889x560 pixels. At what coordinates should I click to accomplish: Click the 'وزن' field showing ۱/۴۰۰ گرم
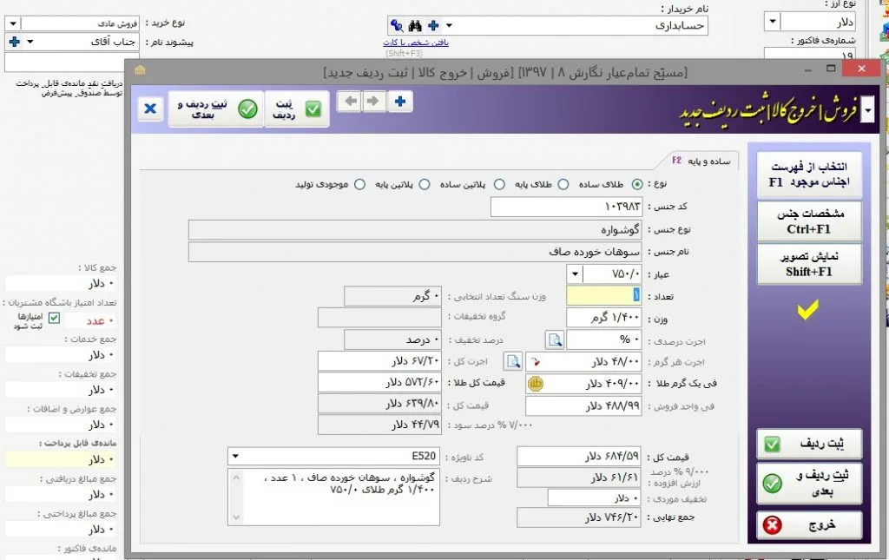pos(604,318)
